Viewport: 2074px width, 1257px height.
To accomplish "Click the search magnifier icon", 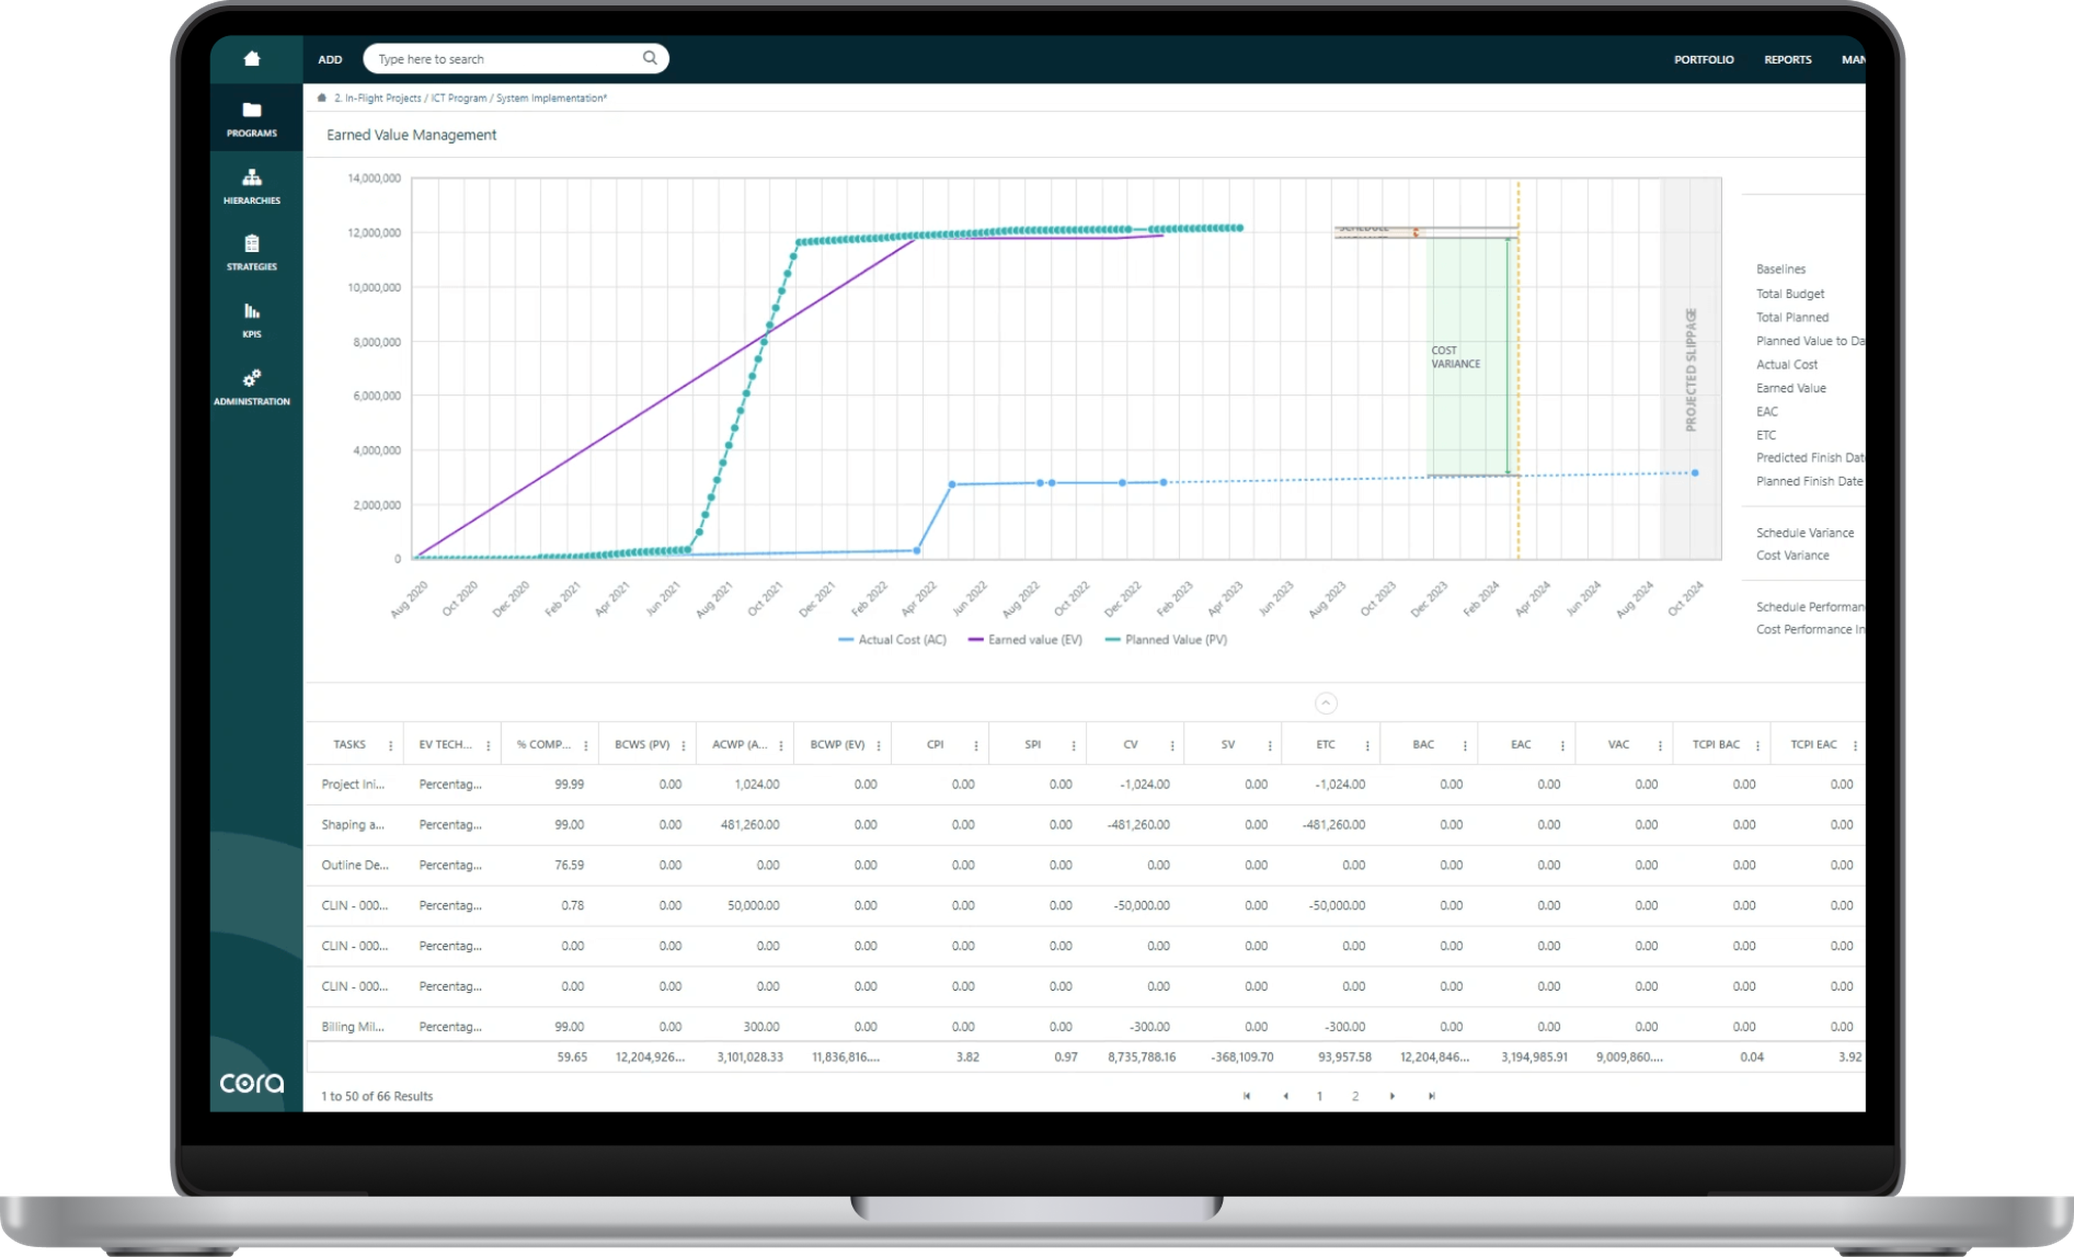I will click(650, 57).
